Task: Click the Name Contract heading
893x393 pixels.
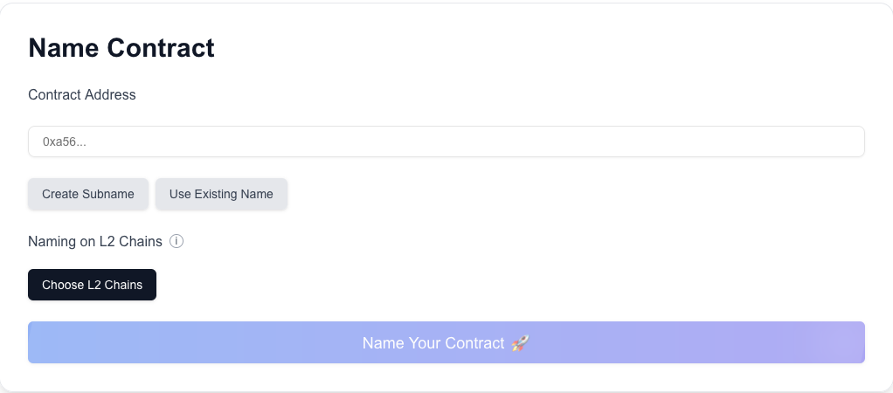Action: click(x=121, y=48)
